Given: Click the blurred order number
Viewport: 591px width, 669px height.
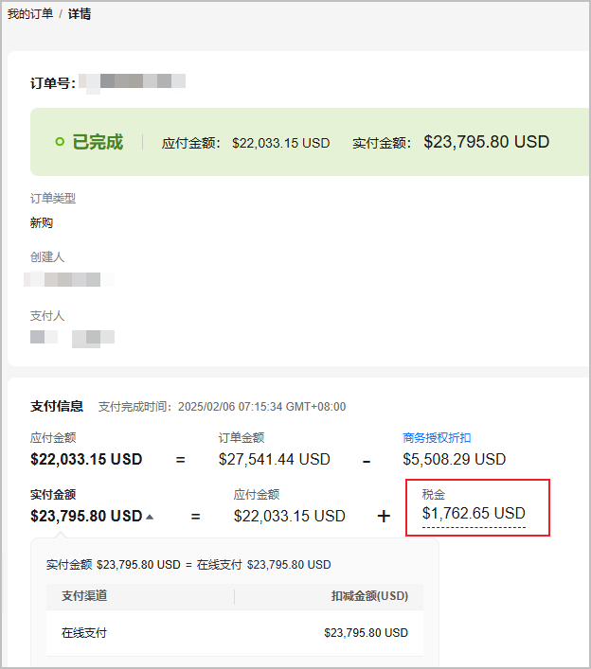Looking at the screenshot, I should coord(132,82).
